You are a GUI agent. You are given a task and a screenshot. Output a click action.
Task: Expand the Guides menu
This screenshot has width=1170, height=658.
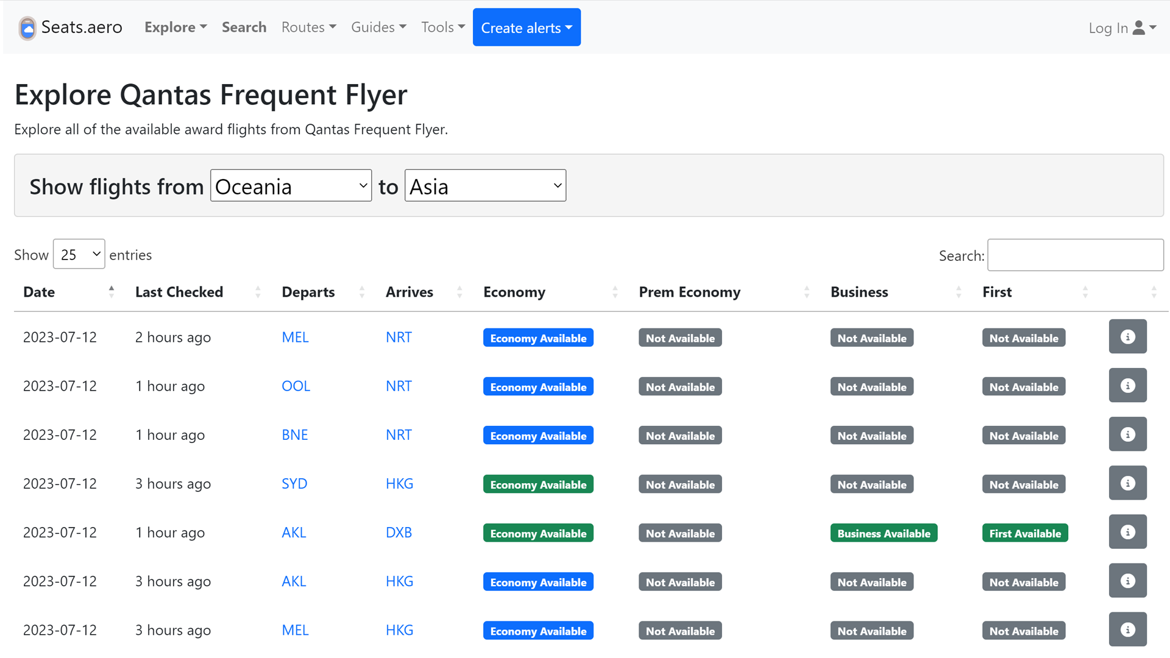click(378, 27)
